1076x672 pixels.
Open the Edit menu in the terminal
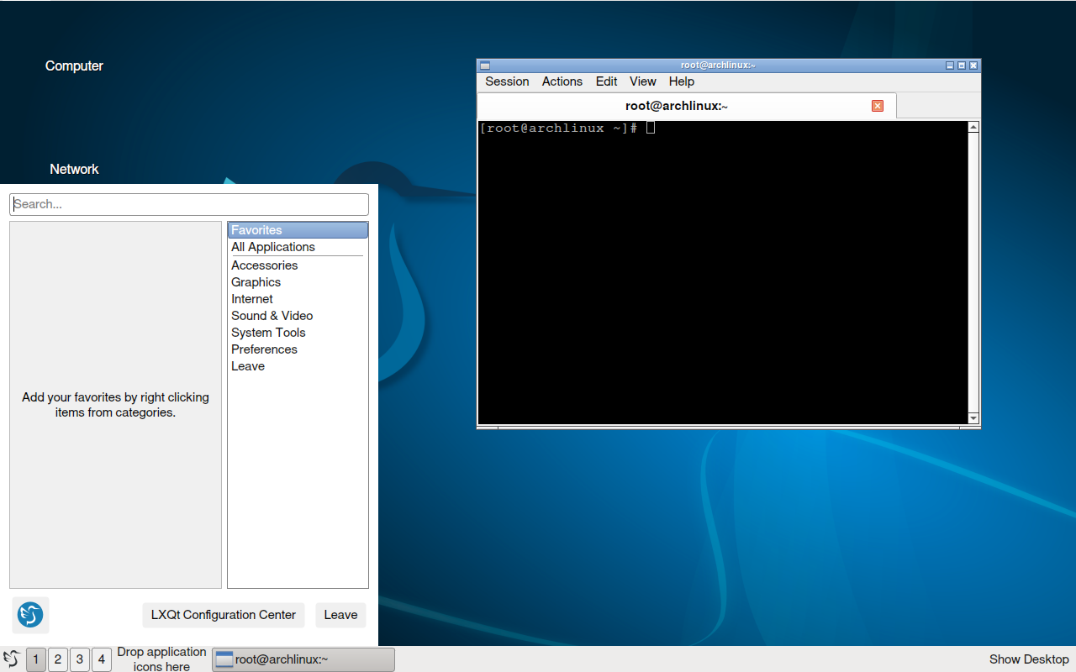click(606, 81)
